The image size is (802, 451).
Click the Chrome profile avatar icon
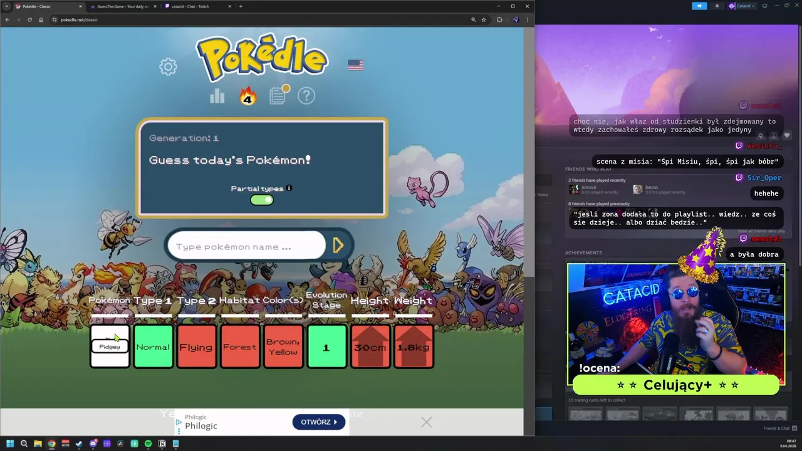516,19
